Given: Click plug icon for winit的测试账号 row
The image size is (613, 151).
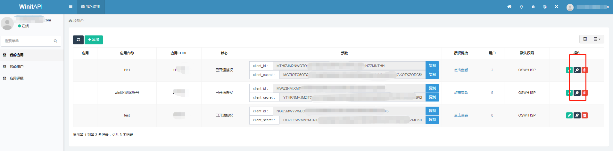Looking at the screenshot, I should pos(577,93).
